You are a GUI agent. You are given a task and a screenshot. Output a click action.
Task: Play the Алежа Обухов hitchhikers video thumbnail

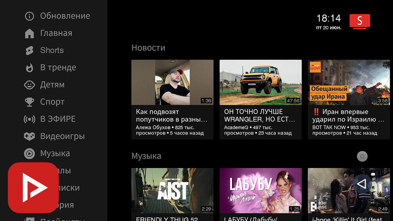(x=172, y=83)
